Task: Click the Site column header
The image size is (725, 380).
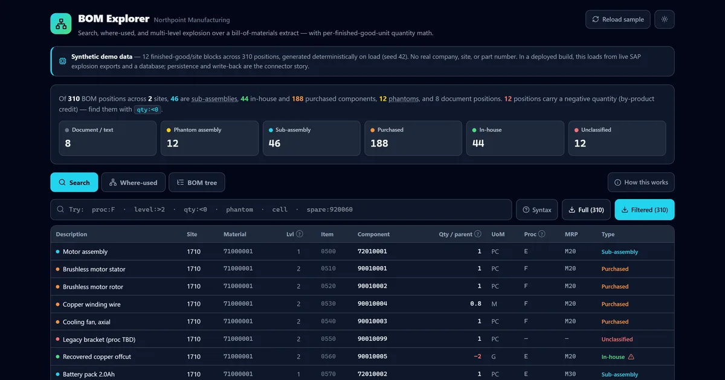Action: click(192, 234)
